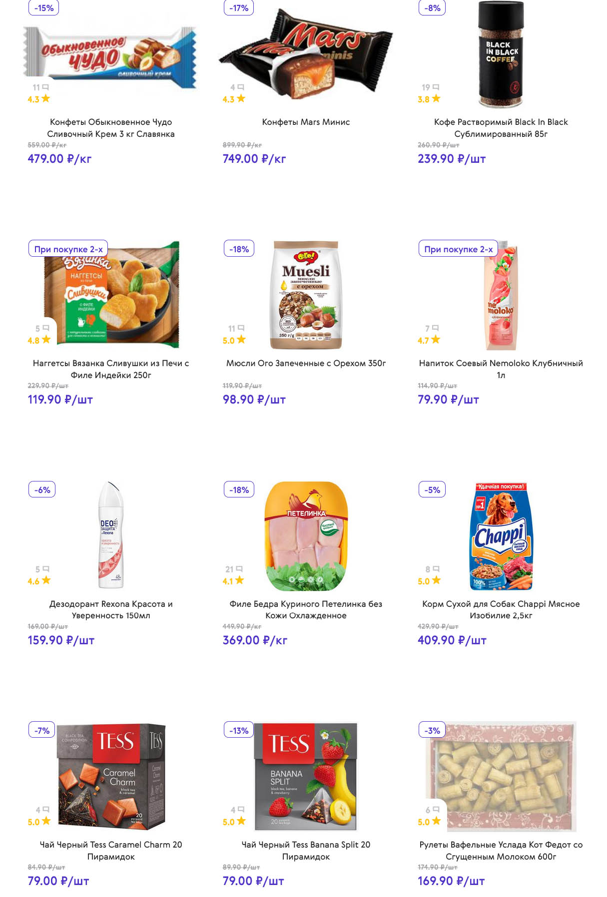Click the rating star on Вязанка nuggets

click(x=46, y=340)
